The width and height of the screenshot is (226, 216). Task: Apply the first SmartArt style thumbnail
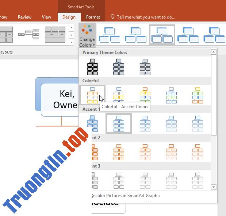(110, 35)
